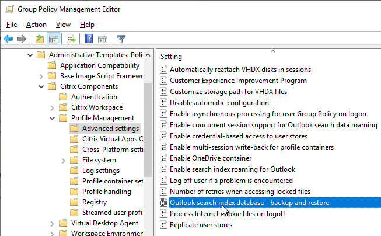Click folder icon next to Registry

tap(74, 202)
